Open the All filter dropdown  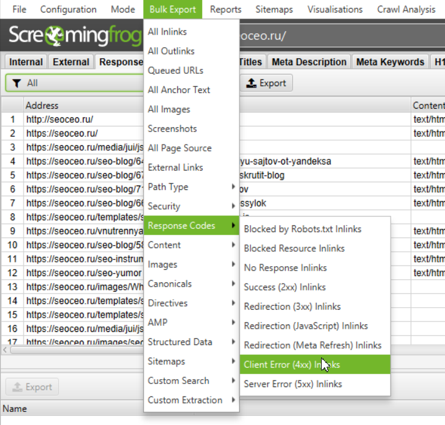coord(74,83)
